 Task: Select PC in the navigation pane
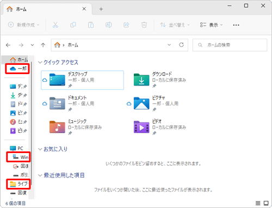point(16,148)
